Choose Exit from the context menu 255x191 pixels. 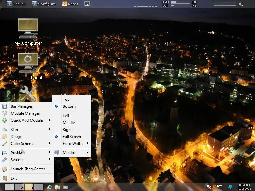(14, 178)
